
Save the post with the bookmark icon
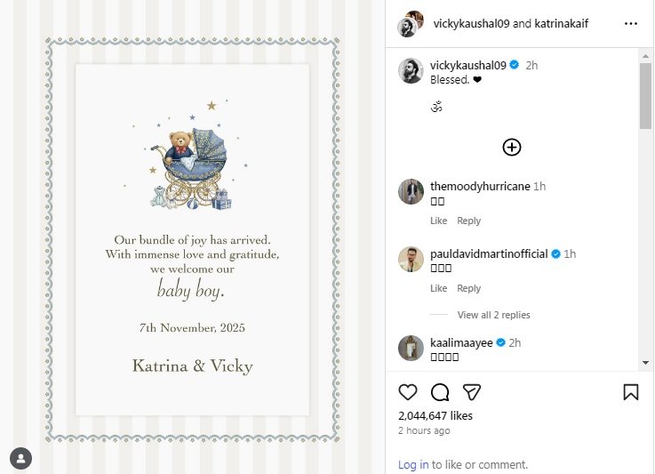(631, 392)
